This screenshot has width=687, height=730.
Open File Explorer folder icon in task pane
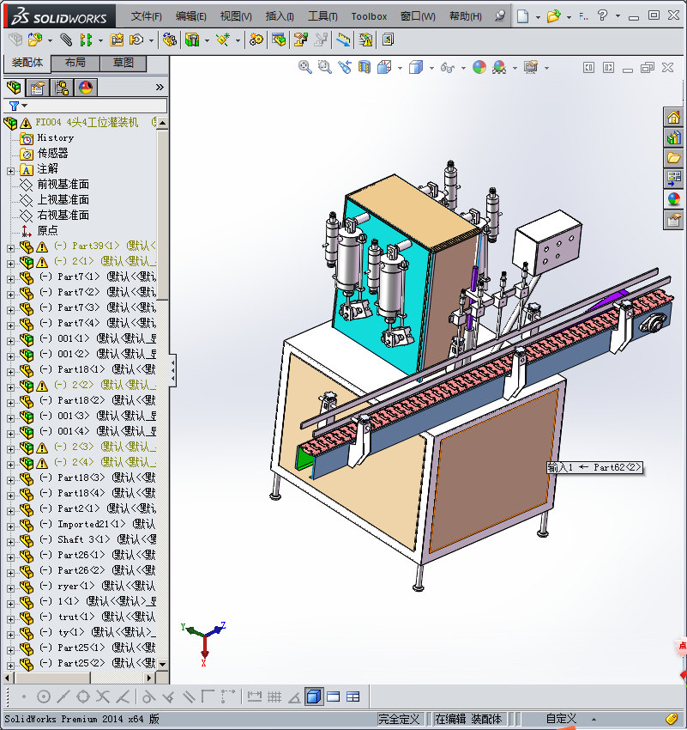673,158
